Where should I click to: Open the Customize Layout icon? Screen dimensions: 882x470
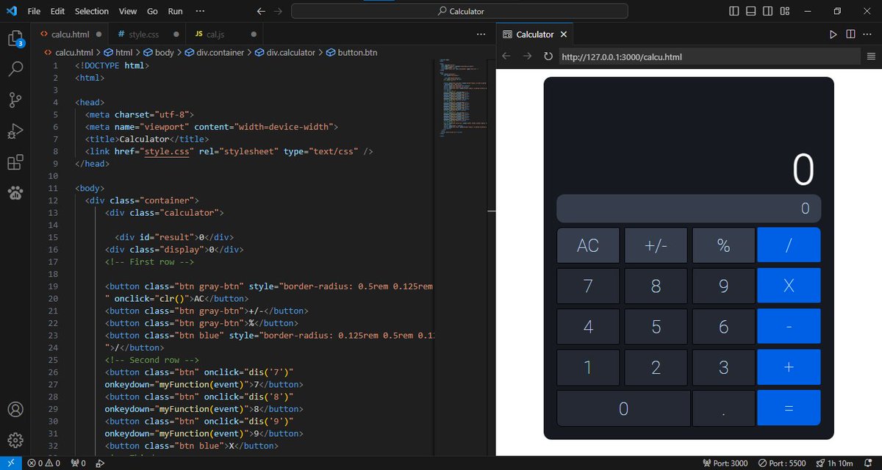785,11
